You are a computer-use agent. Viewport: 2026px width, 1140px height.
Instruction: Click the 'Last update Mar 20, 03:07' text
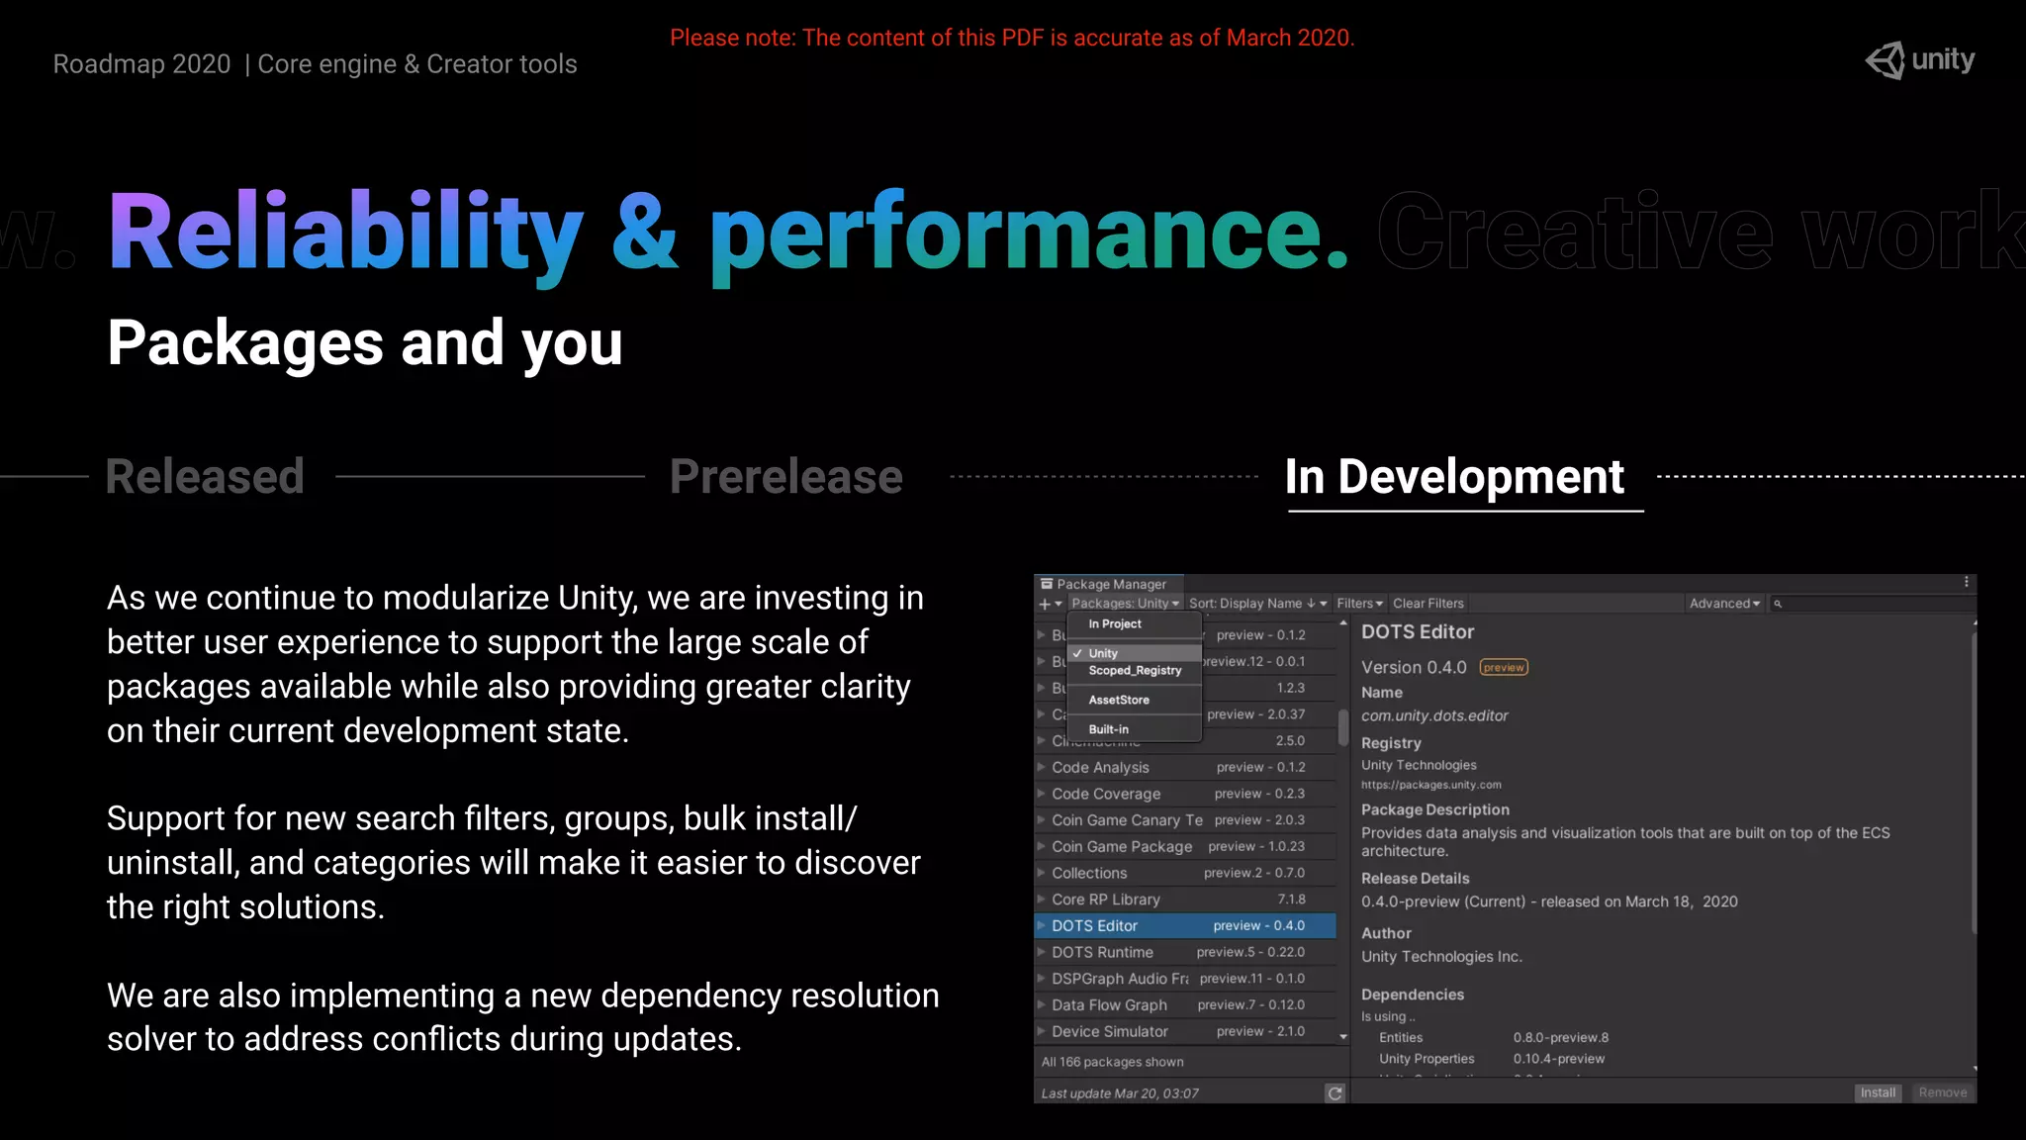[x=1120, y=1093]
